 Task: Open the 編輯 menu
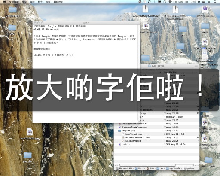32,2
